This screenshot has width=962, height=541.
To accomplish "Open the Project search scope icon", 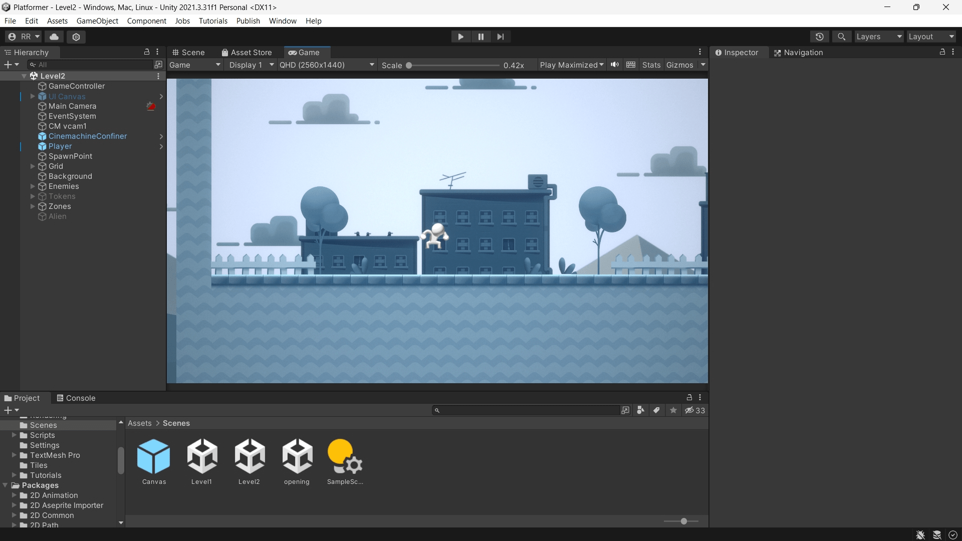I will (x=625, y=410).
